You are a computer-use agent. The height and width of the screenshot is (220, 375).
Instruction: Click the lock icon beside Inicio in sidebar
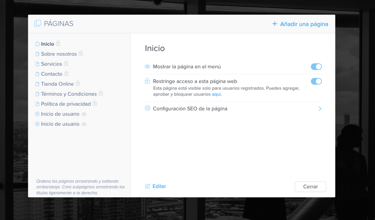58,43
